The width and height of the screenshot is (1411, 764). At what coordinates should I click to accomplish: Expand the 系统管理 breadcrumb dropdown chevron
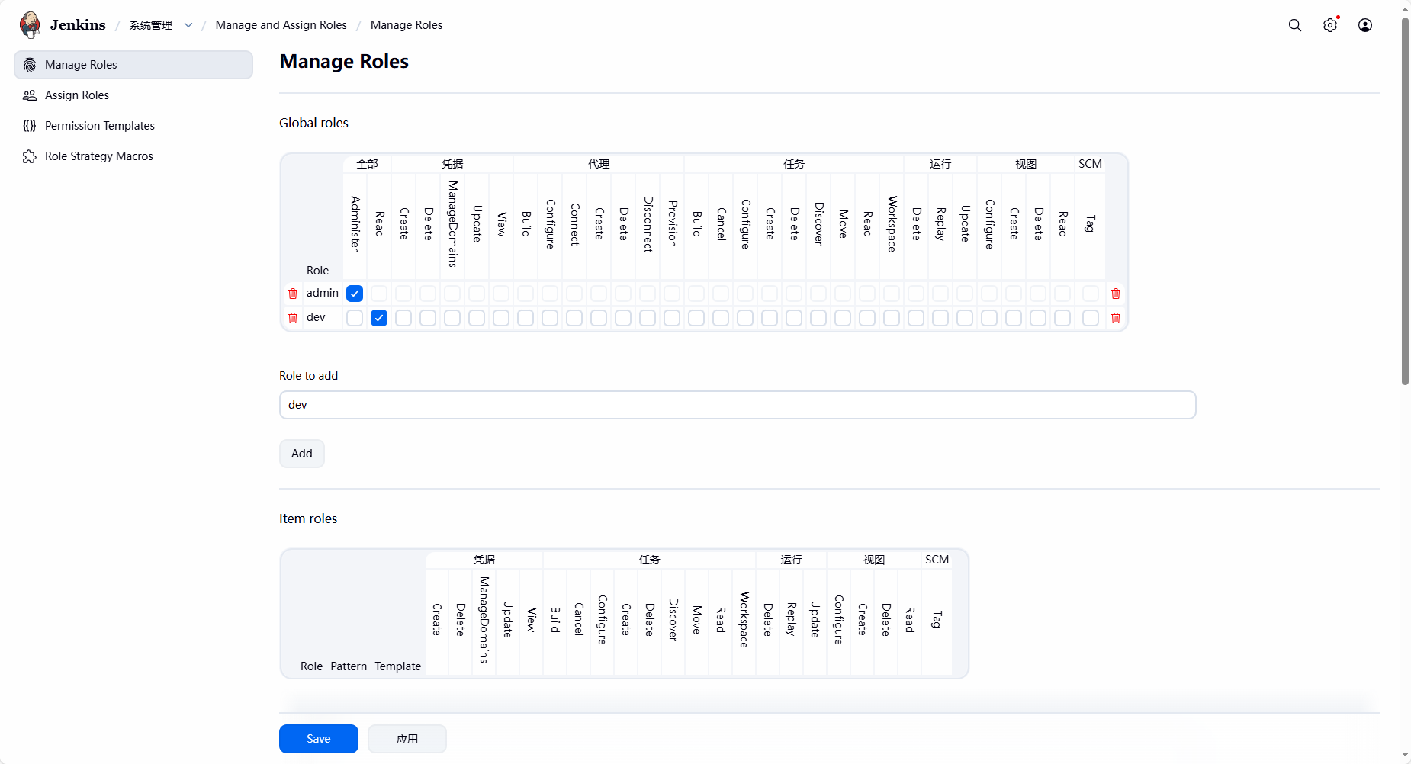click(x=188, y=25)
